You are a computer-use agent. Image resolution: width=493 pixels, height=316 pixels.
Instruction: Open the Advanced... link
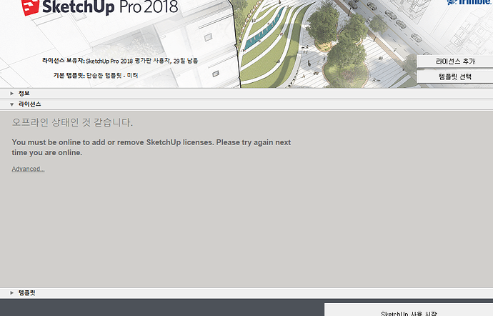(x=29, y=169)
